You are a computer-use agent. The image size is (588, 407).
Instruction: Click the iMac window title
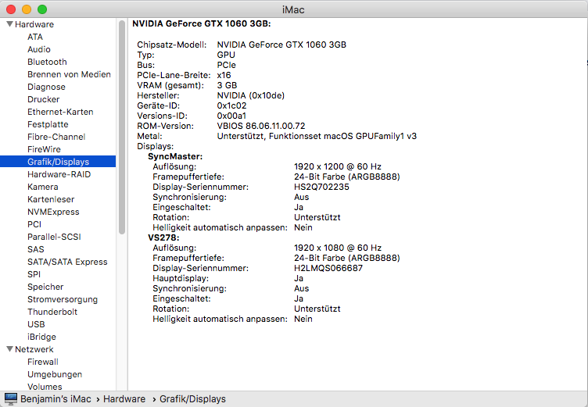(293, 9)
